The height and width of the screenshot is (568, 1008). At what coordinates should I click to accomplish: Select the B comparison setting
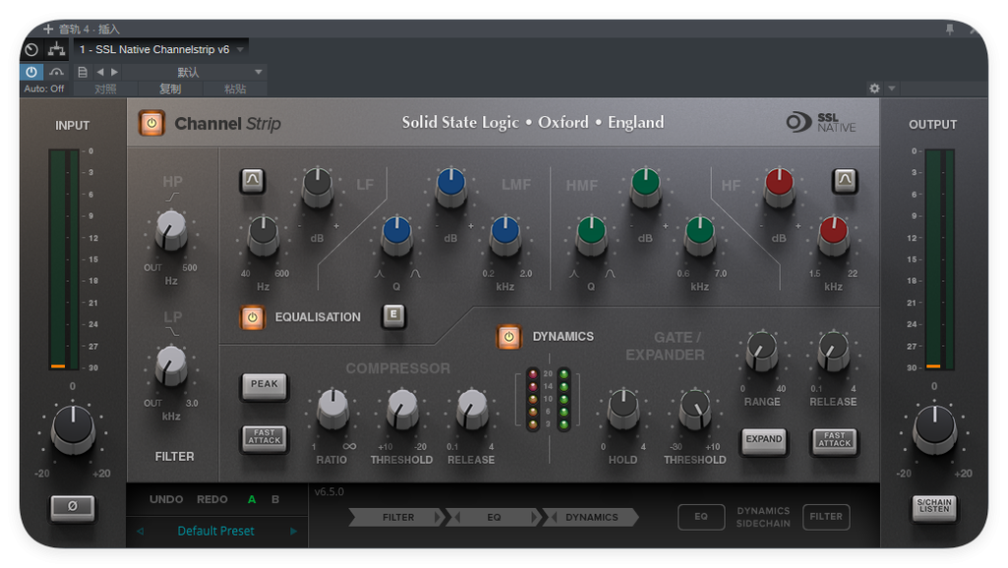276,499
